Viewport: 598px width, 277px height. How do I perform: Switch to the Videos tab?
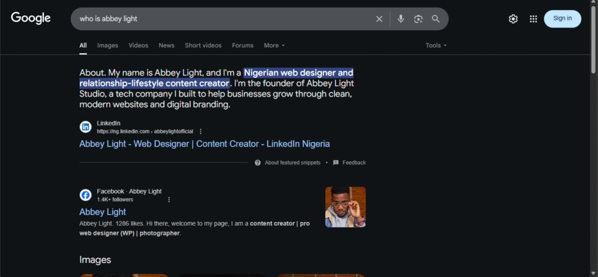pyautogui.click(x=138, y=46)
